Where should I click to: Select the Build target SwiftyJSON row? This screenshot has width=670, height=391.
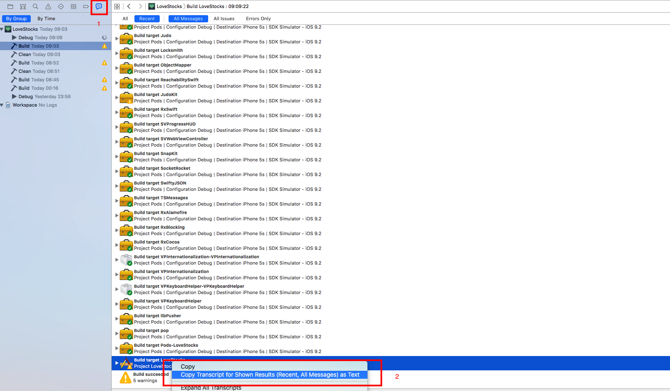[x=391, y=186]
